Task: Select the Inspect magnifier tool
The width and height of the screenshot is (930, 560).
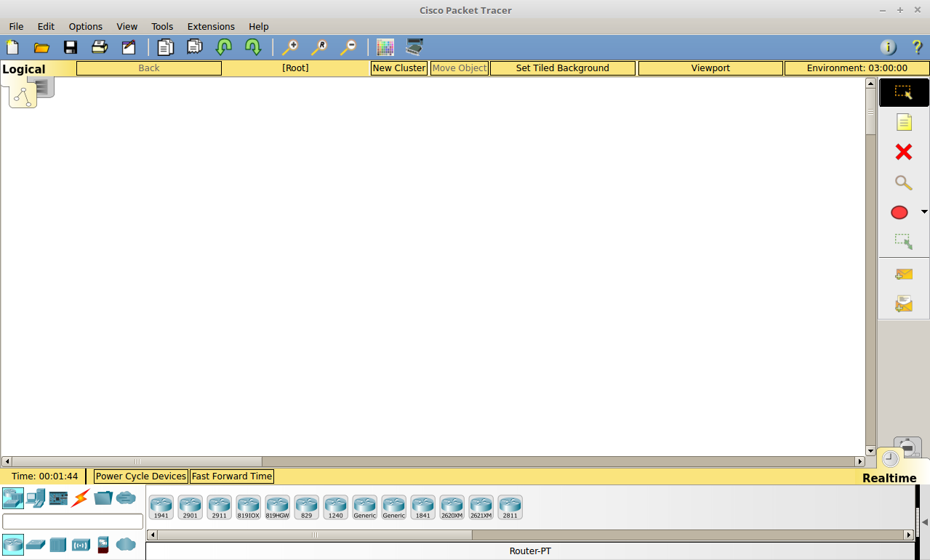Action: tap(904, 182)
